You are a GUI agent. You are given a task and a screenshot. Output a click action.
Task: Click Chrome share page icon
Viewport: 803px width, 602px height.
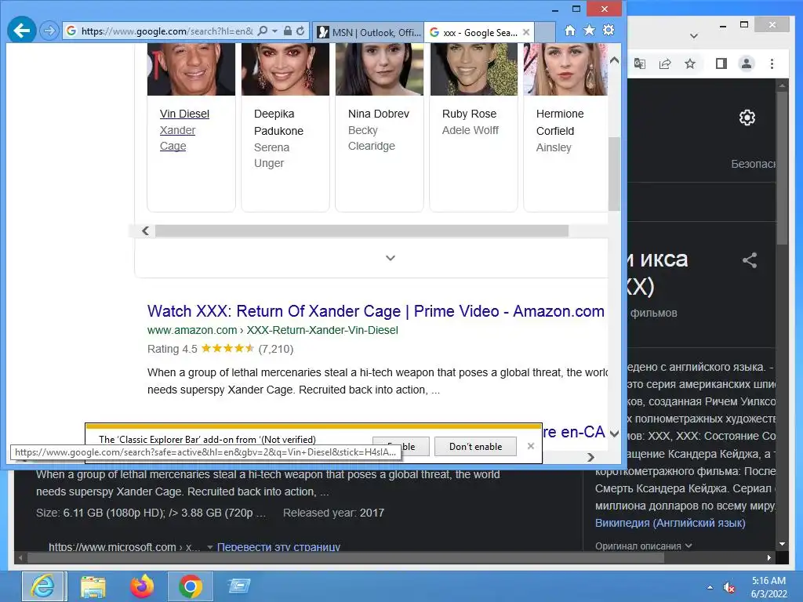point(665,63)
